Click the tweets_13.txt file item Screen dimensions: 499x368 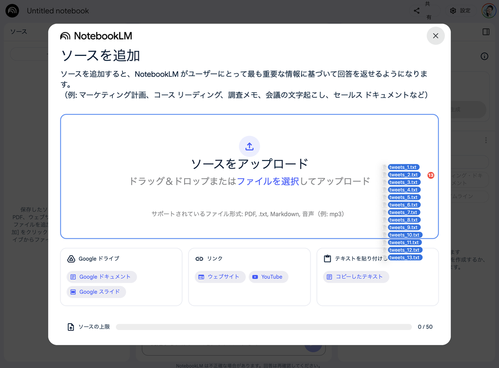point(405,258)
